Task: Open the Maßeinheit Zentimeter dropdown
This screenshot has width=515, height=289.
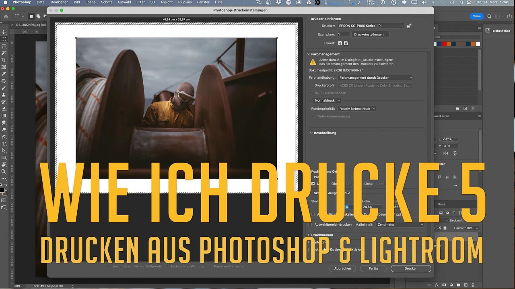Action: (400, 225)
